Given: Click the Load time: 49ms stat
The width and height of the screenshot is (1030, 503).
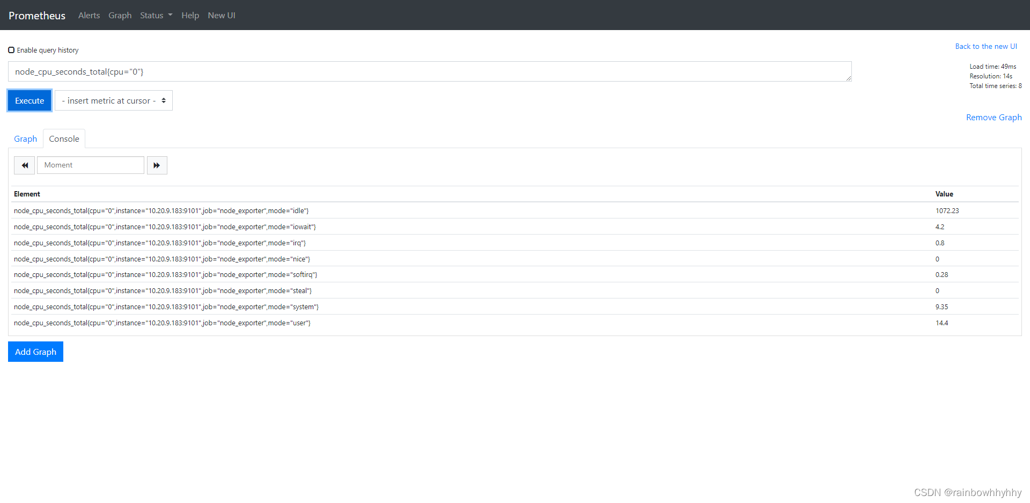Looking at the screenshot, I should [992, 67].
